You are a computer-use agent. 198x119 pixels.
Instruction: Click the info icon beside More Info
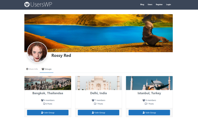click(27, 69)
